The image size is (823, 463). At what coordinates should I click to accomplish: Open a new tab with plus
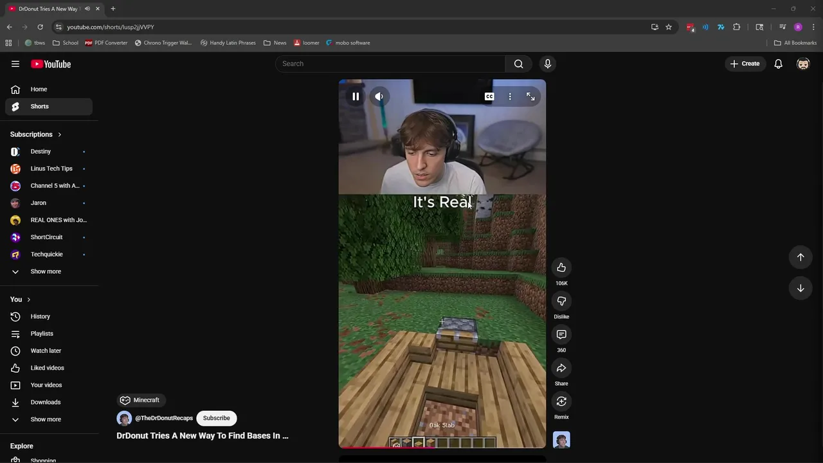(113, 8)
